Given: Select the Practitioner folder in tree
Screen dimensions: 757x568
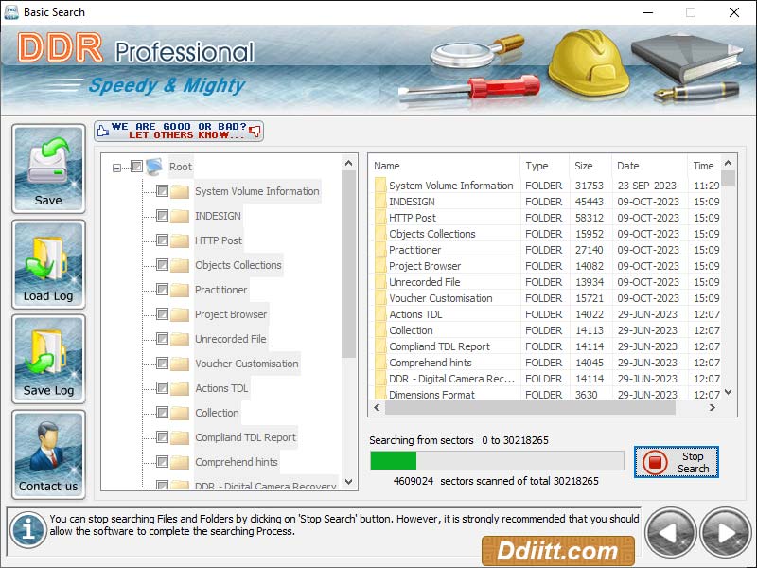Looking at the screenshot, I should [223, 290].
